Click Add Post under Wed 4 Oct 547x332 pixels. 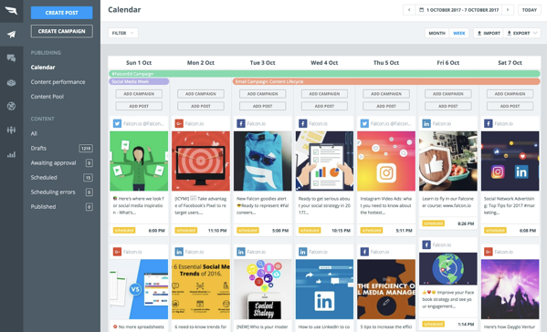tap(324, 106)
